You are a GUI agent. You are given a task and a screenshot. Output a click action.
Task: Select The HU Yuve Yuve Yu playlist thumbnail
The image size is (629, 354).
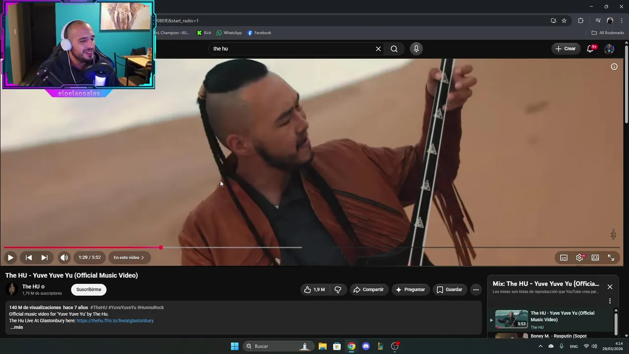pos(512,319)
